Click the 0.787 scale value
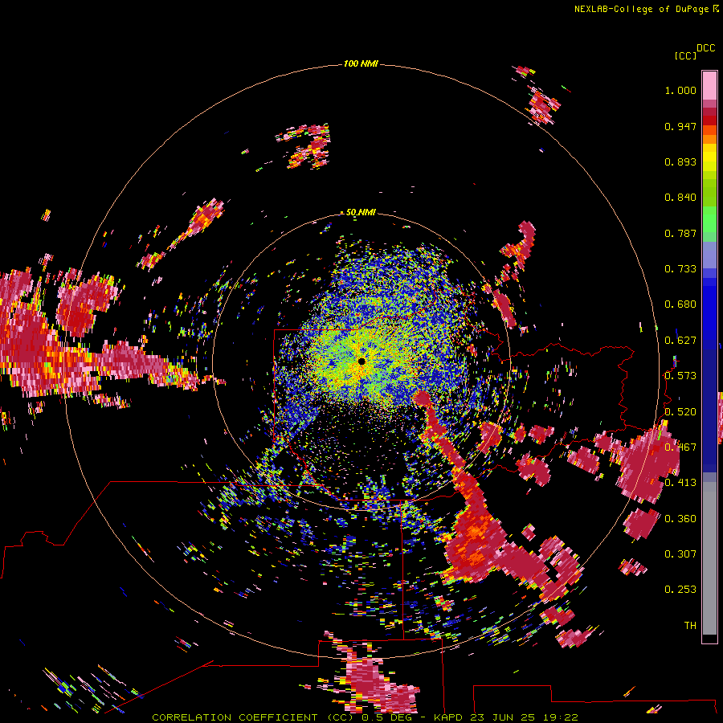Screen dimensions: 723x723 (680, 233)
